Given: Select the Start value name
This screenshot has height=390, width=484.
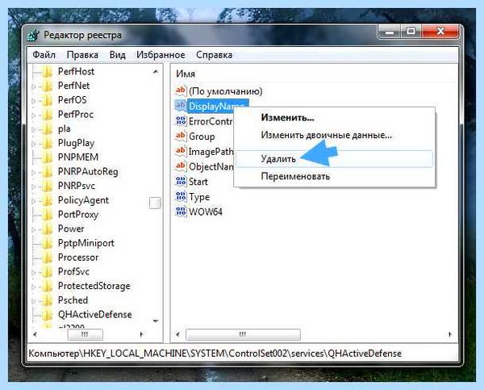Looking at the screenshot, I should (x=198, y=182).
